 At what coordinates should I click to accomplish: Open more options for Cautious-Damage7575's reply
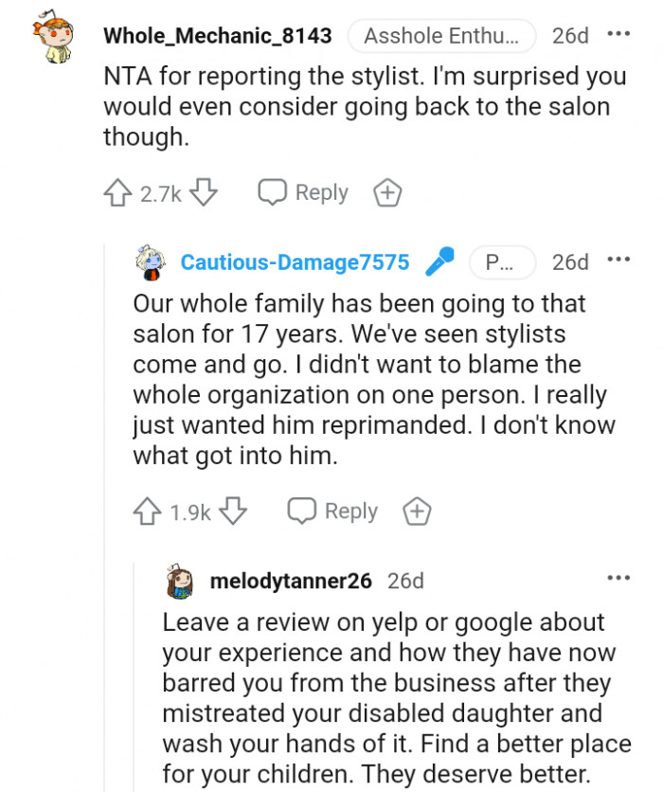[618, 260]
